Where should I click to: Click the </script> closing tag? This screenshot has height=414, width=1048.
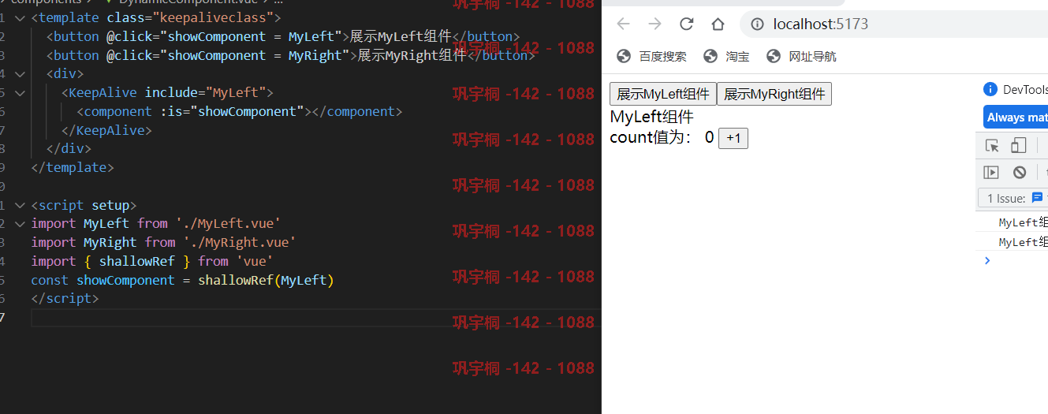coord(65,299)
